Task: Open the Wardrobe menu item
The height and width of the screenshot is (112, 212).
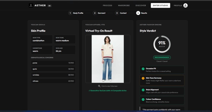Action: tap(124, 5)
